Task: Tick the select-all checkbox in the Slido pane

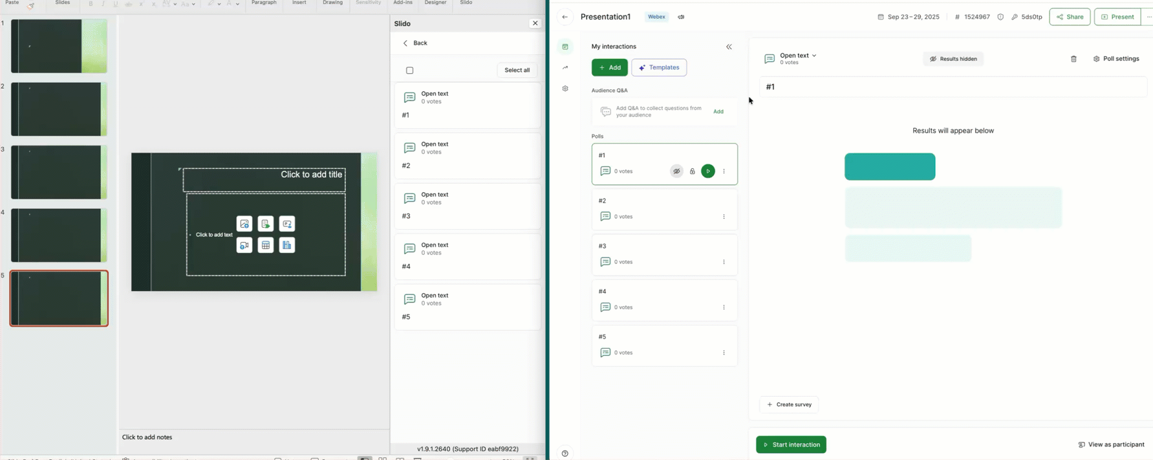Action: 409,71
